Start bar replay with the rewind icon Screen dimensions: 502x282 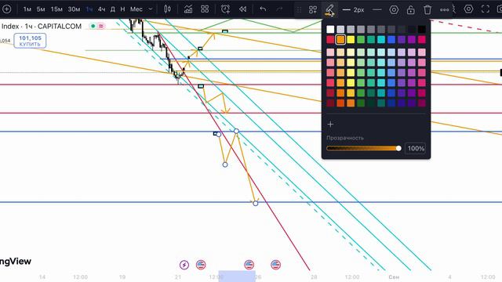[242, 9]
